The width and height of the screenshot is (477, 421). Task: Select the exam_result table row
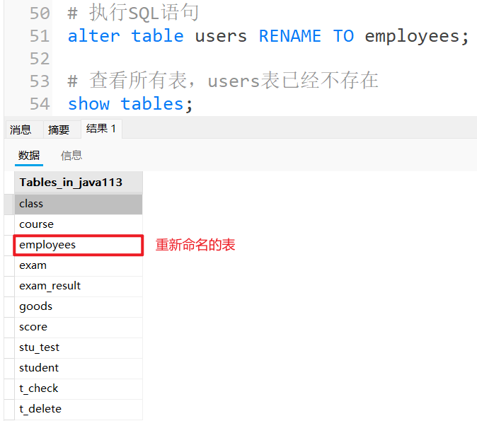[79, 286]
